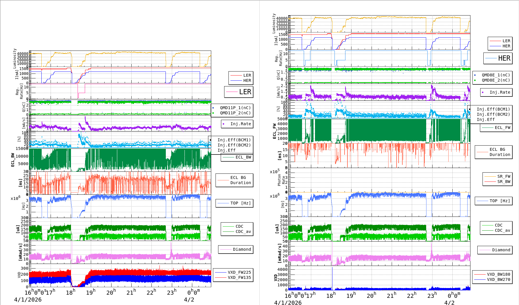Click the 4/1/2026 date label under left plot

(x=28, y=300)
